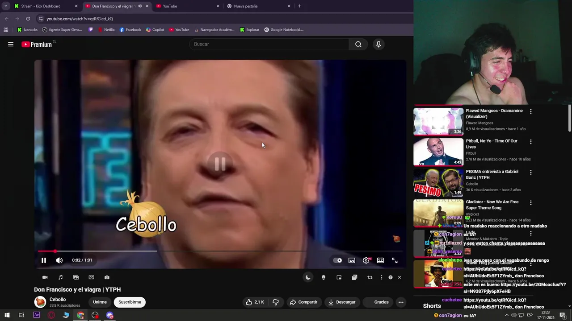Mute the video with the speaker icon

point(59,260)
